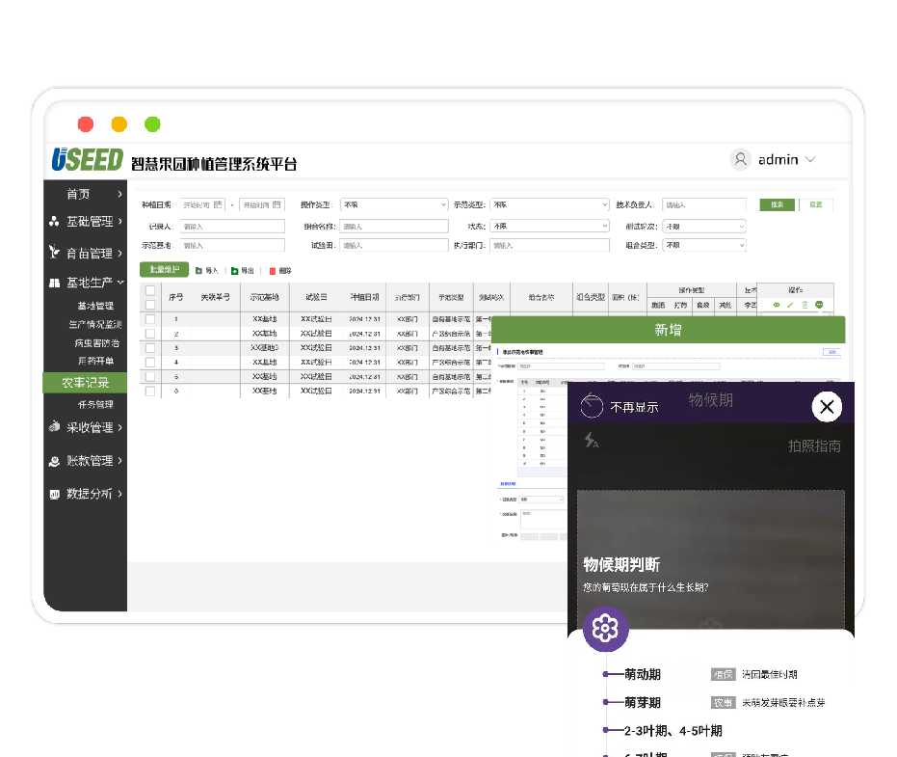The image size is (897, 757).
Task: Check the checkbox for row 4
Action: (x=150, y=362)
